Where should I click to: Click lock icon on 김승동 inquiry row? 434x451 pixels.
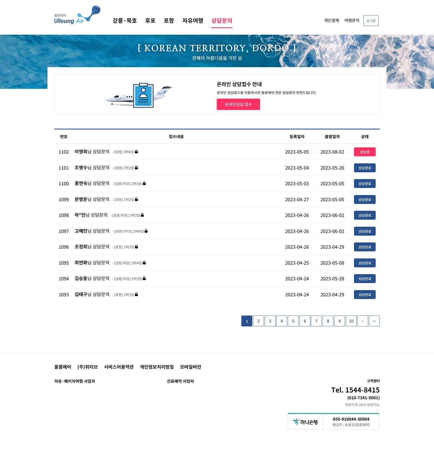pos(144,278)
